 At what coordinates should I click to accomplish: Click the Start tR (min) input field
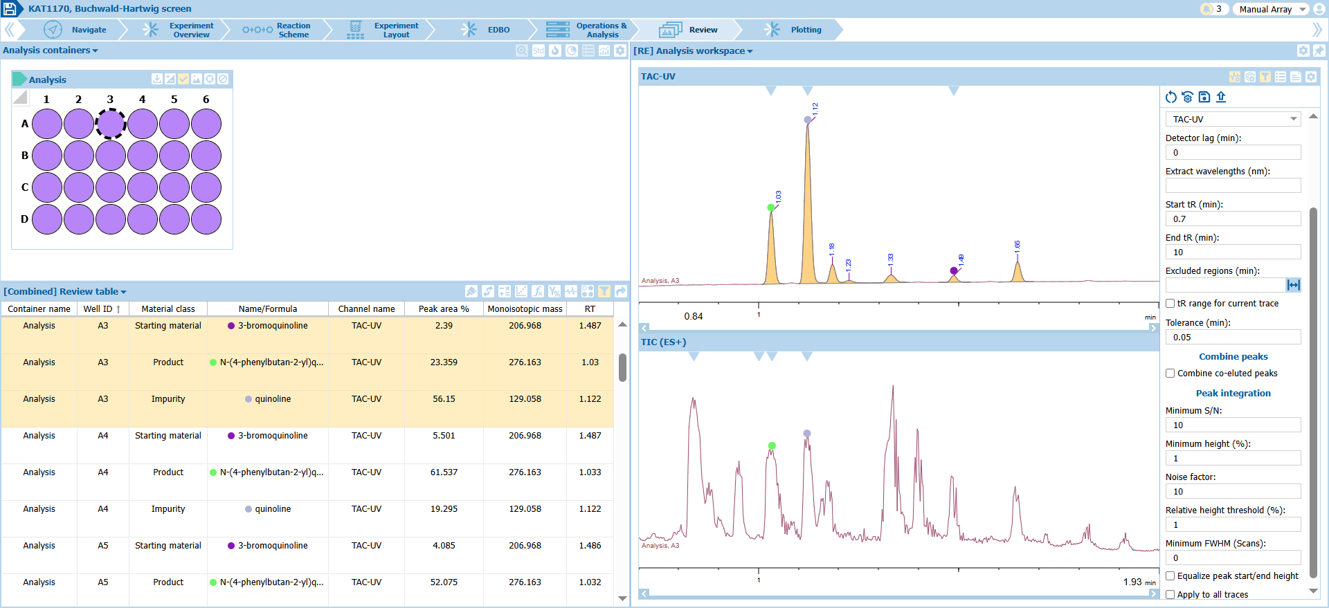pyautogui.click(x=1233, y=219)
